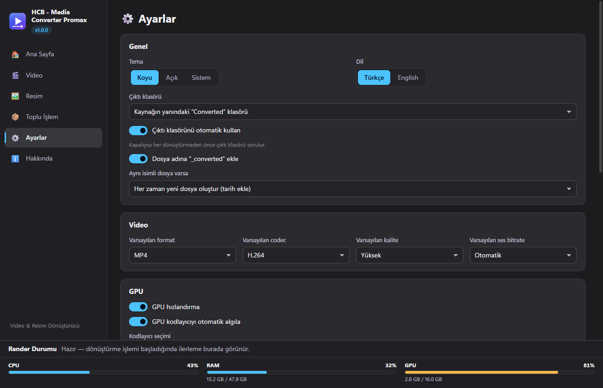Click the settings page vertical scrollbar
This screenshot has height=388, width=603.
(x=600, y=88)
